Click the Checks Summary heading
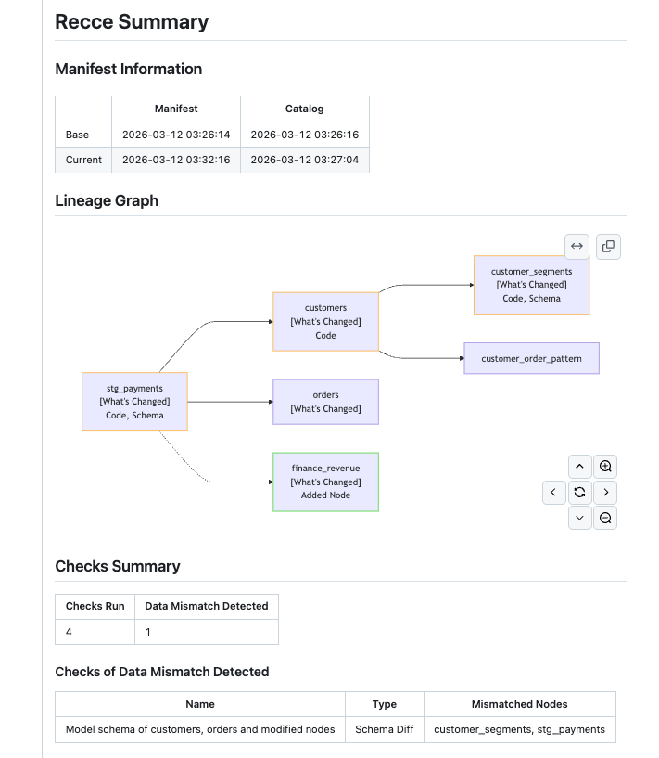The height and width of the screenshot is (758, 659). pyautogui.click(x=118, y=566)
